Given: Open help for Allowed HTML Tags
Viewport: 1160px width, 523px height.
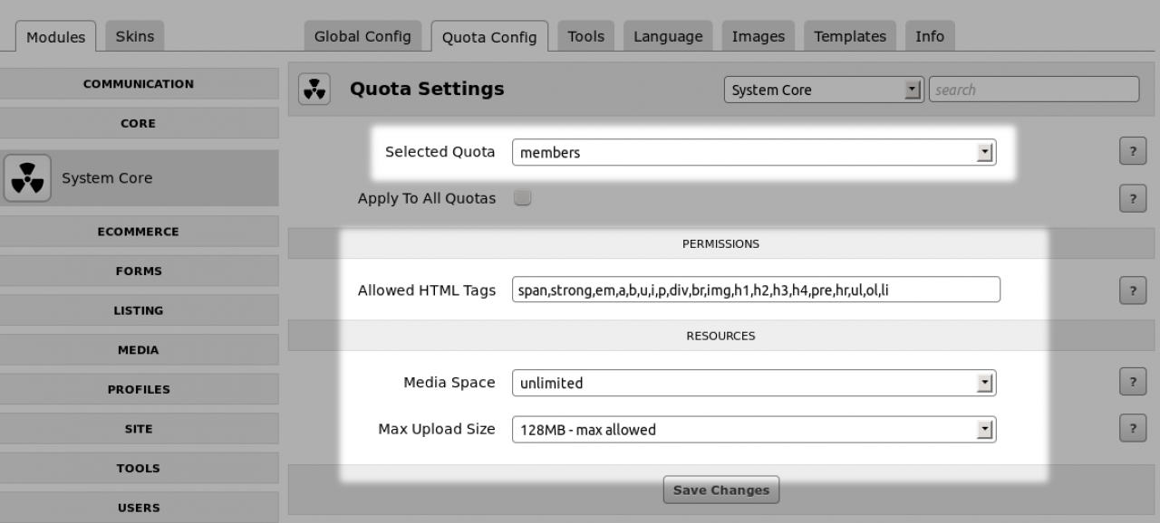Looking at the screenshot, I should click(1132, 290).
